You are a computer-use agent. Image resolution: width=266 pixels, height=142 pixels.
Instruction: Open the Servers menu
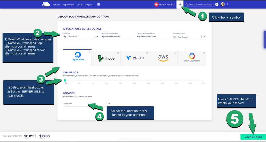(56, 5)
